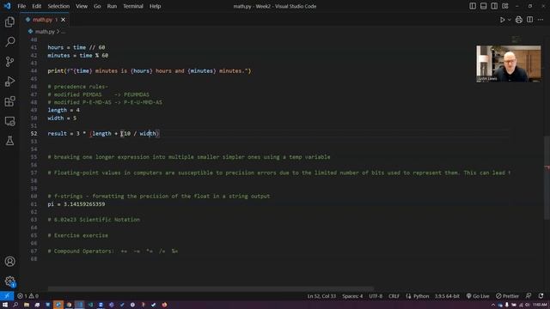Image resolution: width=550 pixels, height=309 pixels.
Task: Open Windows taskbar search
Action: tap(15, 305)
